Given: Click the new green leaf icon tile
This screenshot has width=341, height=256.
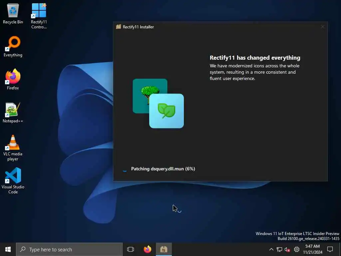Looking at the screenshot, I should [x=167, y=111].
